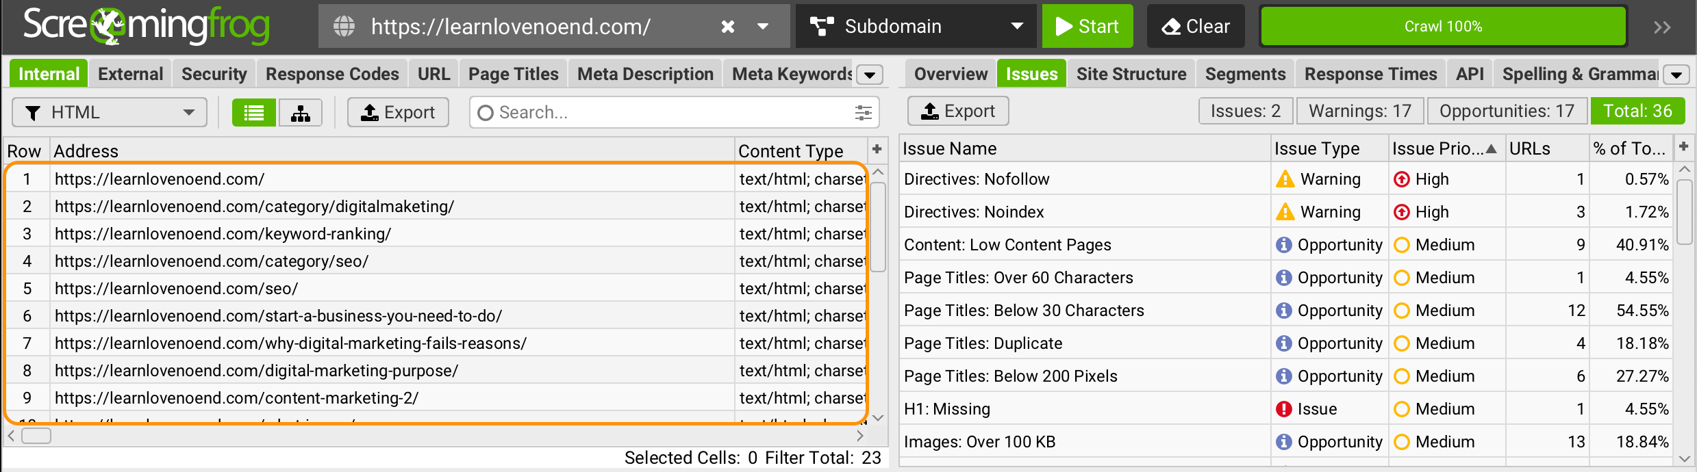Select the learnlovenoend.com homepage row

tap(436, 179)
